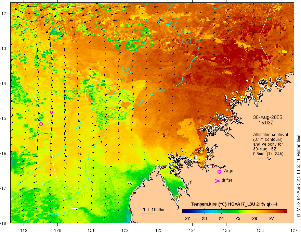Click the latitude axis label -13
This screenshot has width=301, height=233.
(4, 48)
